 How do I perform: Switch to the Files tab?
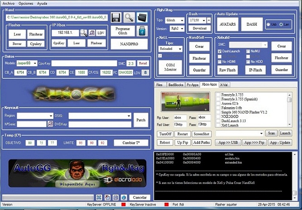[159, 85]
